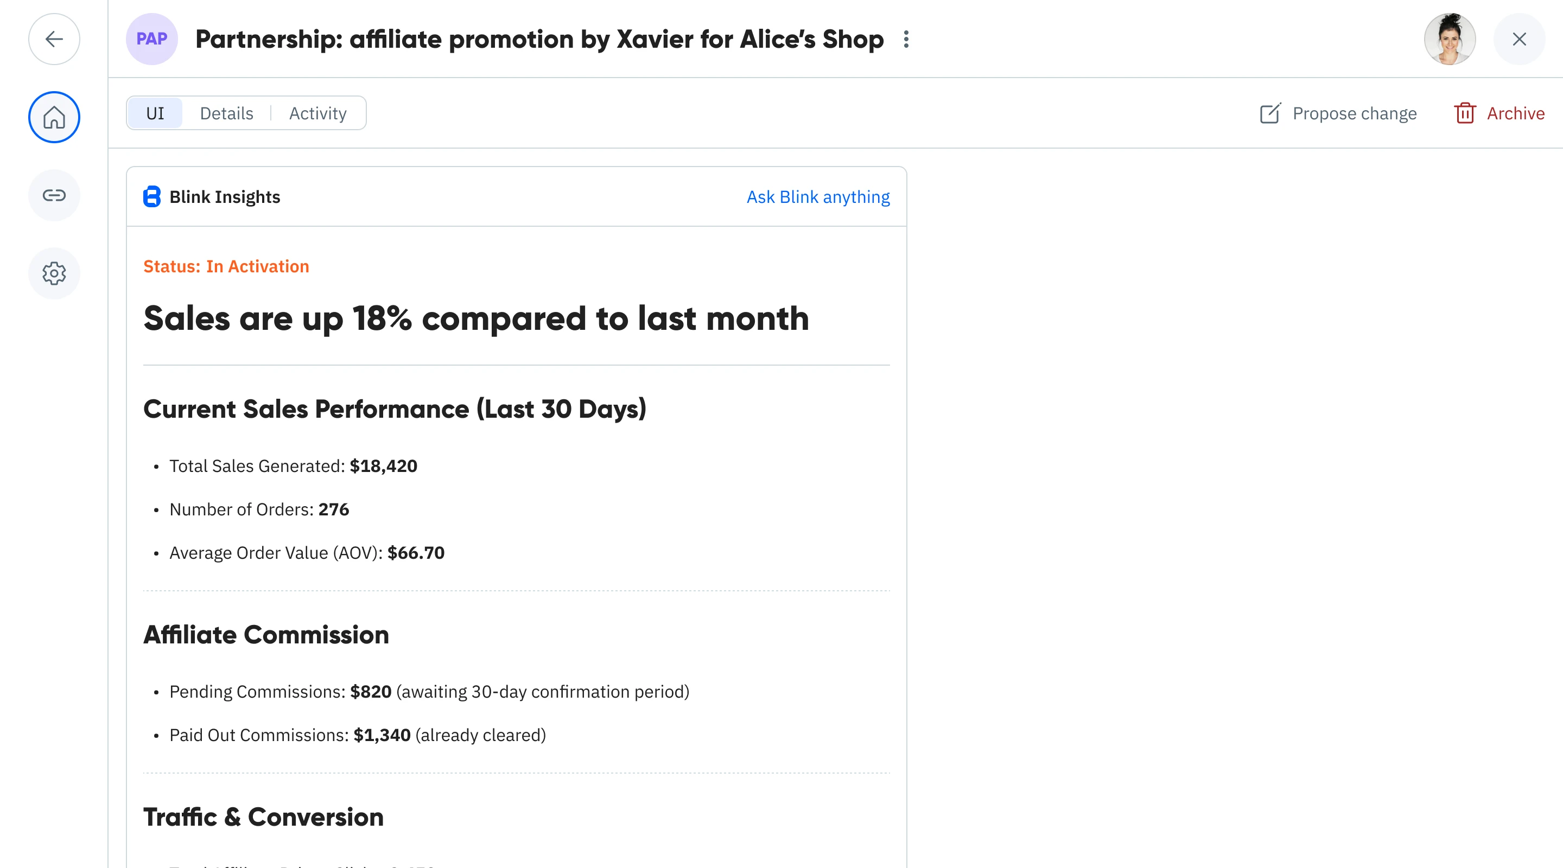Switch to the Activity tab
Screen dimensions: 1563x868
(318, 113)
